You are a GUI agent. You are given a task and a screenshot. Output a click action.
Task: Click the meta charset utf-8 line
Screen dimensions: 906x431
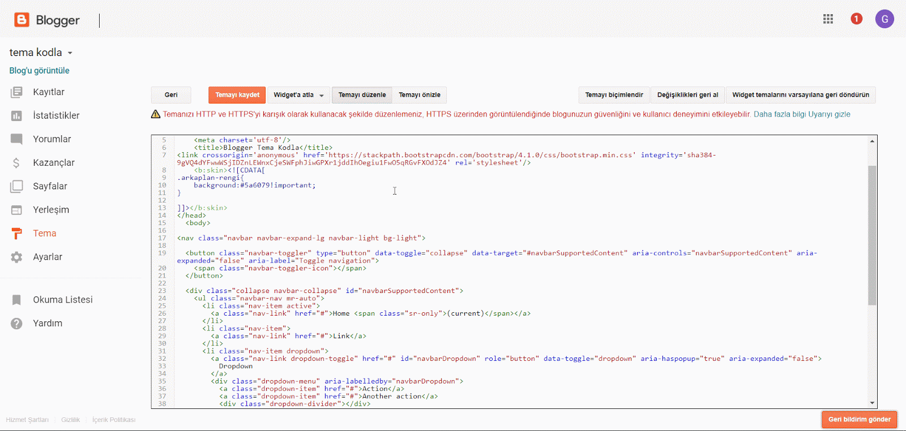coord(242,140)
